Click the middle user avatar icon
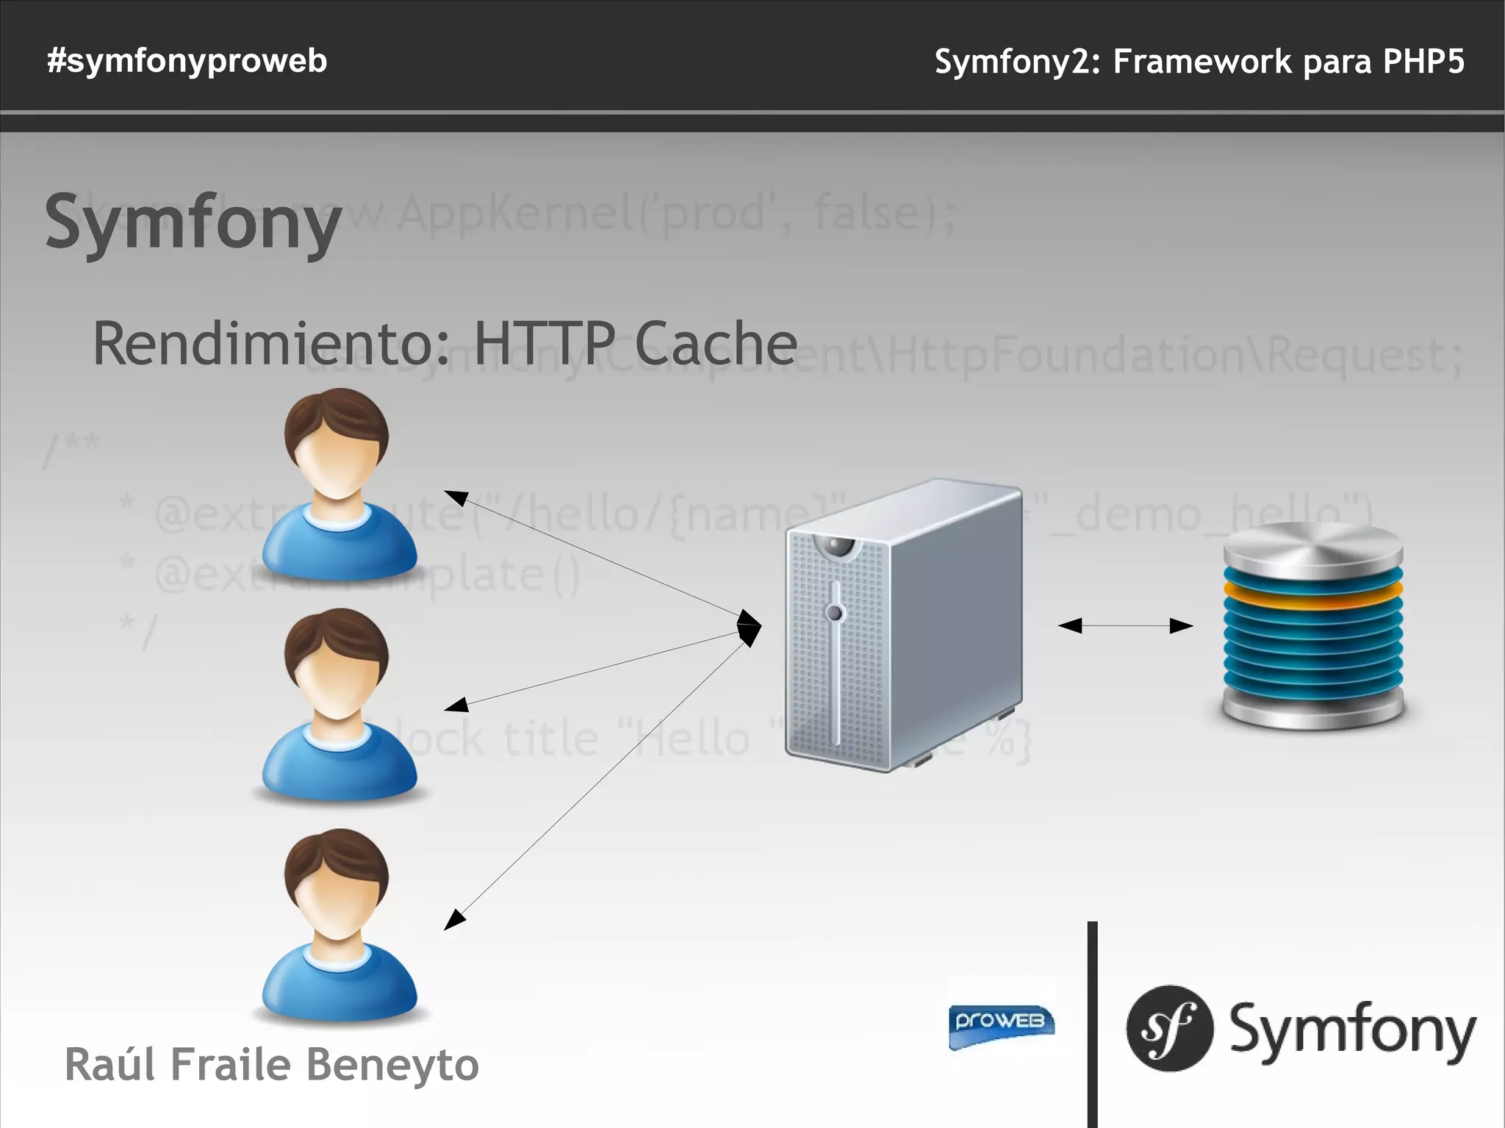 click(x=339, y=705)
